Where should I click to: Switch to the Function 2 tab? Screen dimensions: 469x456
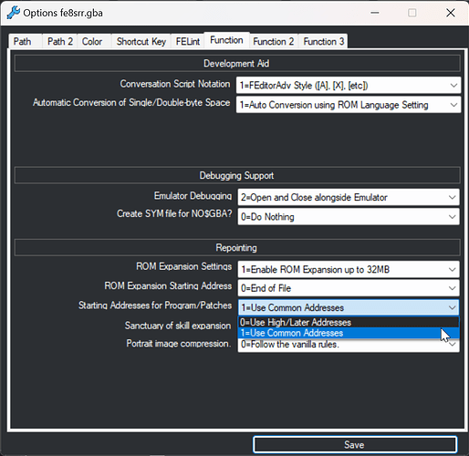274,41
